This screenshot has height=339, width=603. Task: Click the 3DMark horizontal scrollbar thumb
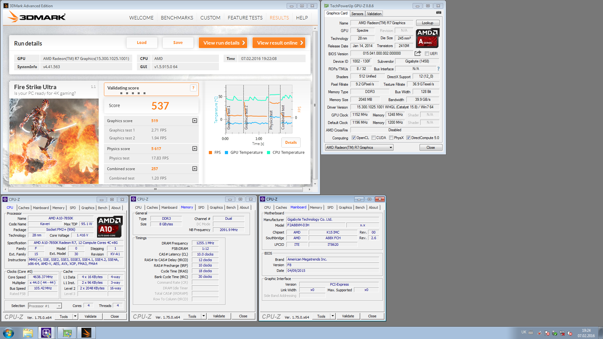tap(155, 189)
